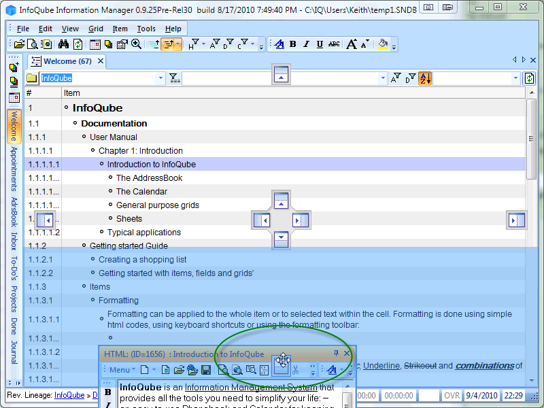Click the decrease font size icon
This screenshot has height=408, width=544.
point(365,44)
